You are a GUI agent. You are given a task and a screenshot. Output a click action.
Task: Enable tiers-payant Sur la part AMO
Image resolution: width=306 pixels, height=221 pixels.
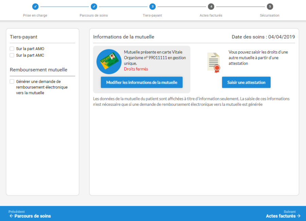pyautogui.click(x=12, y=49)
